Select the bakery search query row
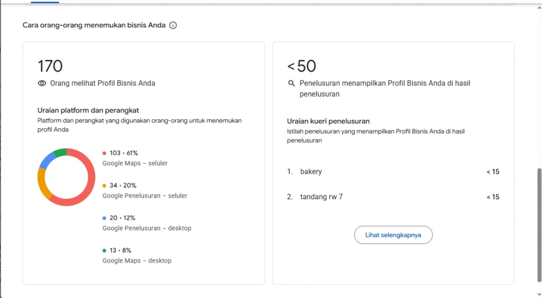 coord(393,171)
